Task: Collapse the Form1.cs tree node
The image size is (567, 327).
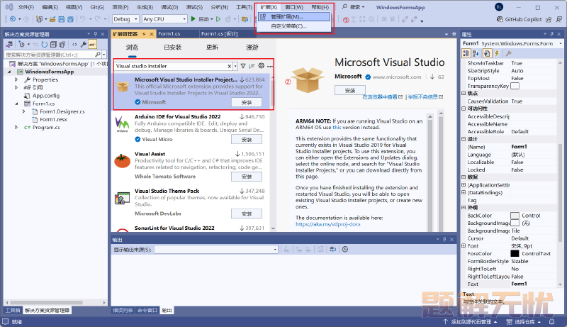Action: 16,104
